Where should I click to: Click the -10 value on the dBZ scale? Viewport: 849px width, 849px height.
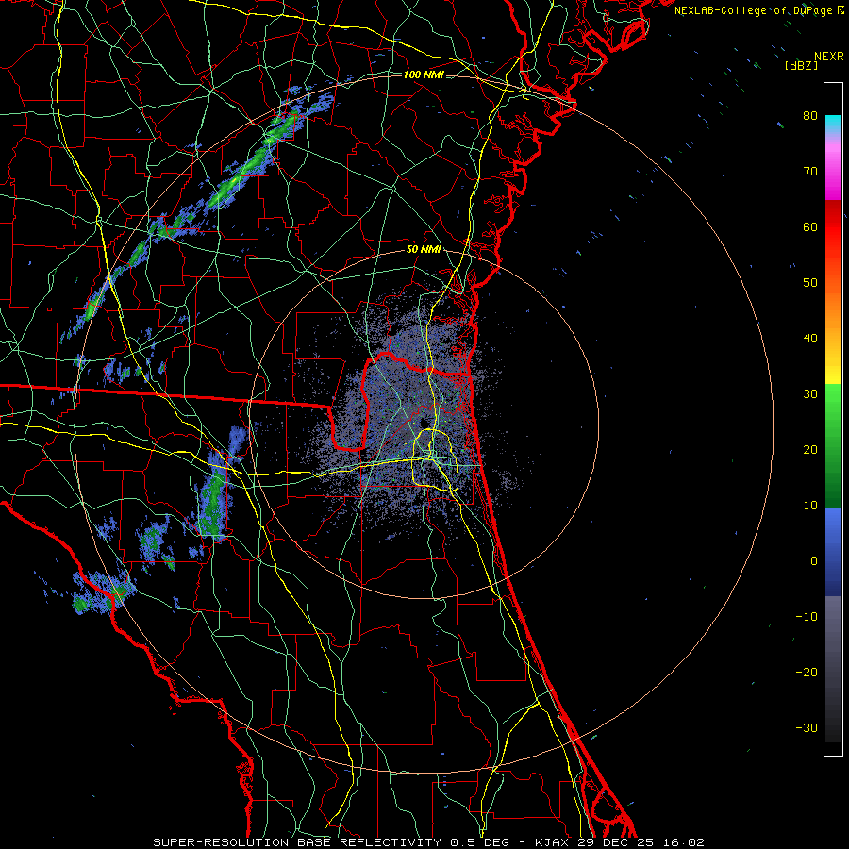807,617
